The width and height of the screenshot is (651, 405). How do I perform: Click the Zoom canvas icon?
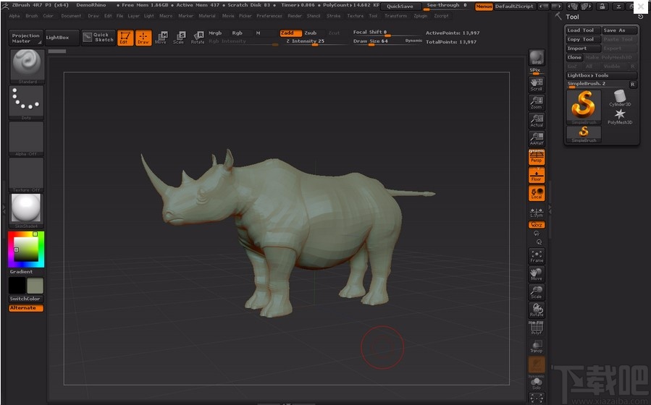537,103
